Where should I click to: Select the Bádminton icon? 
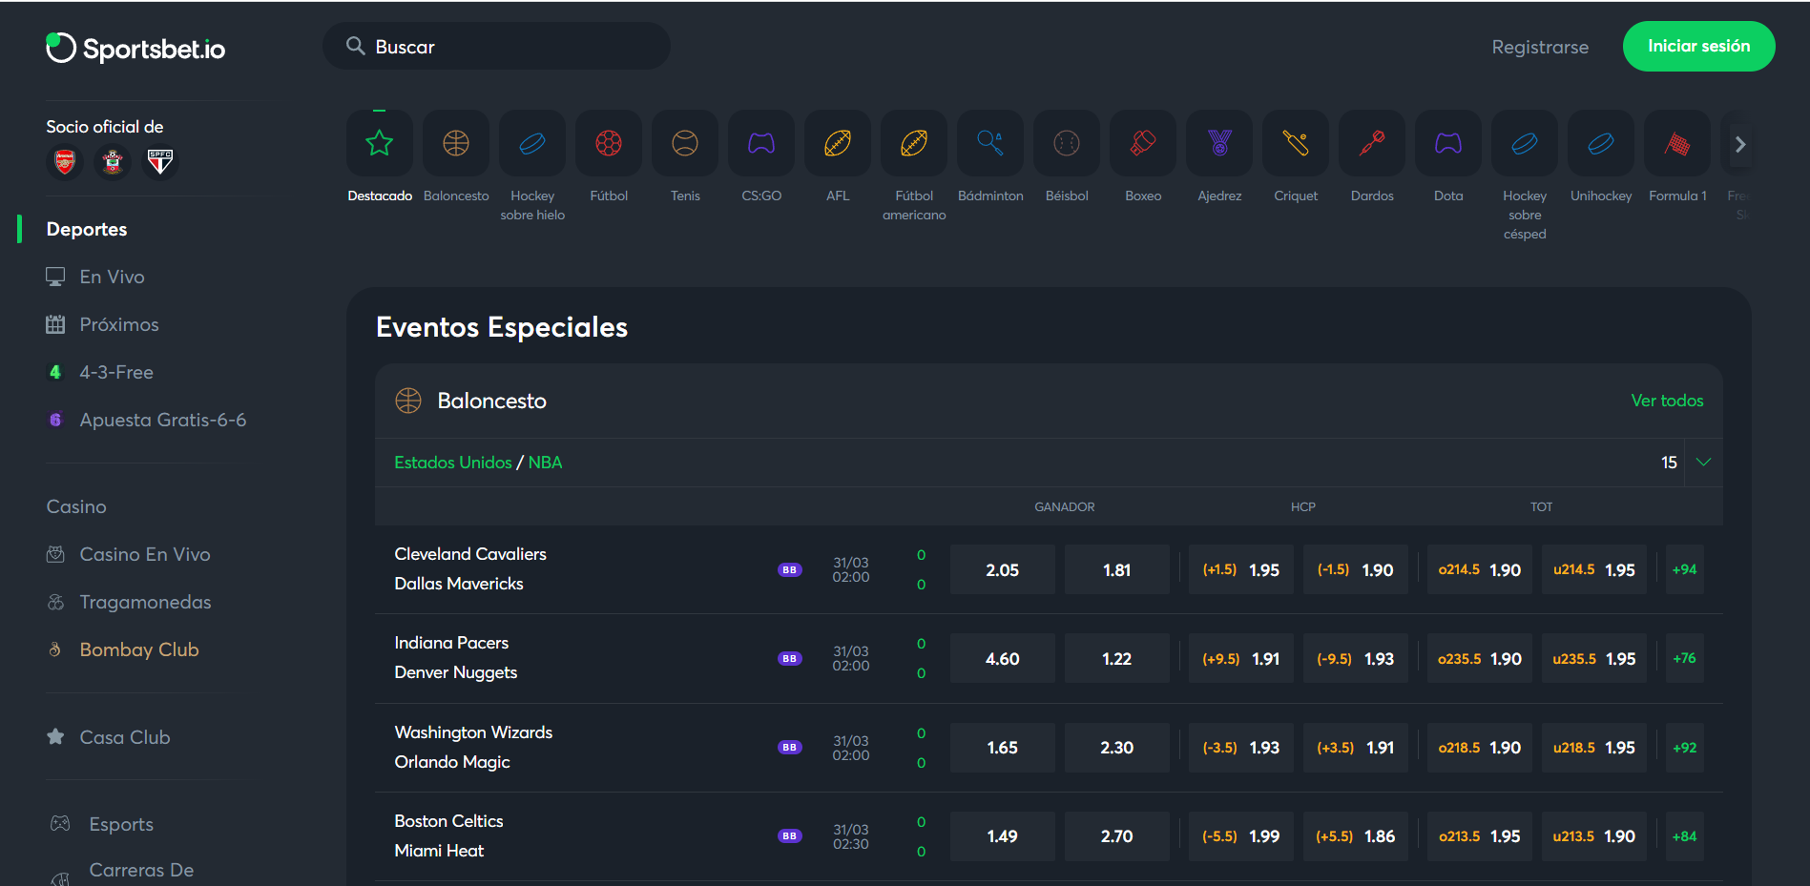pyautogui.click(x=990, y=143)
